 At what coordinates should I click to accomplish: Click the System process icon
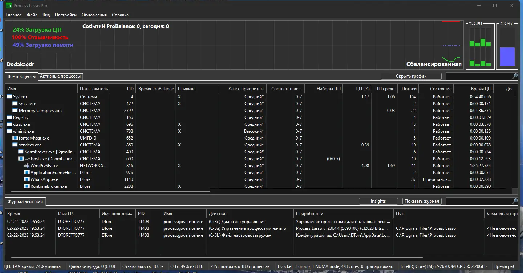tap(9, 97)
